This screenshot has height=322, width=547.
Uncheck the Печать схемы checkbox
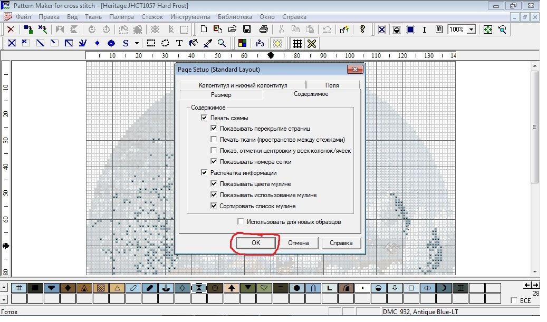tap(204, 118)
